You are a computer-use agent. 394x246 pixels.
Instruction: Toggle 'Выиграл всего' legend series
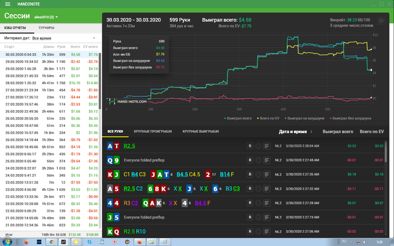tap(238, 119)
